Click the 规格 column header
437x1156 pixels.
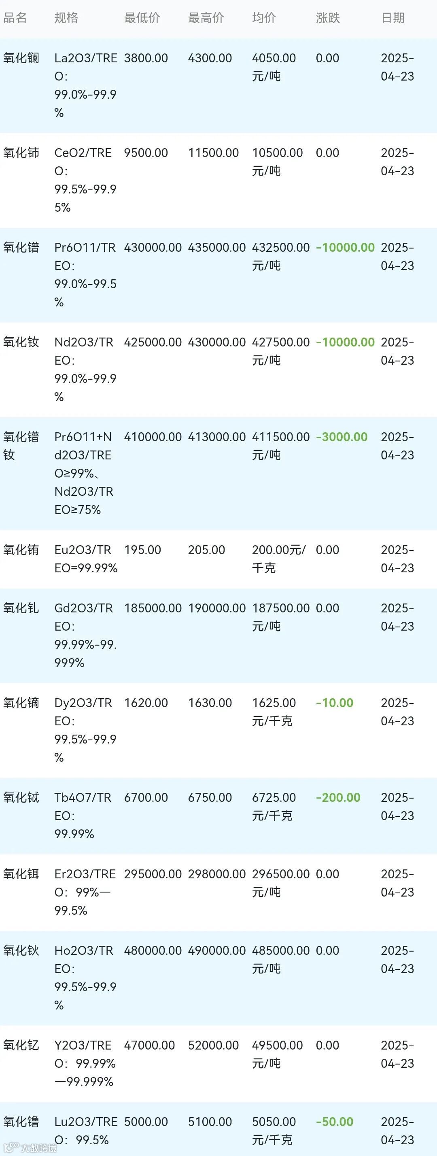tap(66, 18)
